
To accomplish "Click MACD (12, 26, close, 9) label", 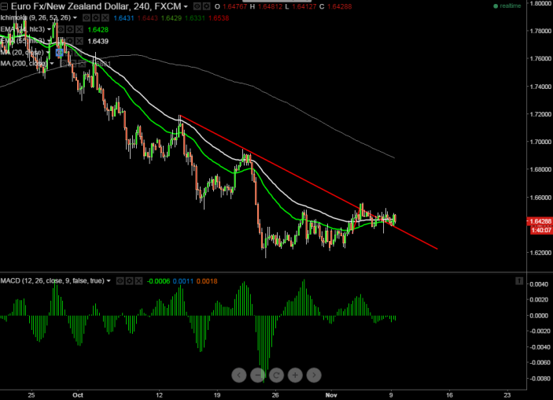I will [x=53, y=281].
